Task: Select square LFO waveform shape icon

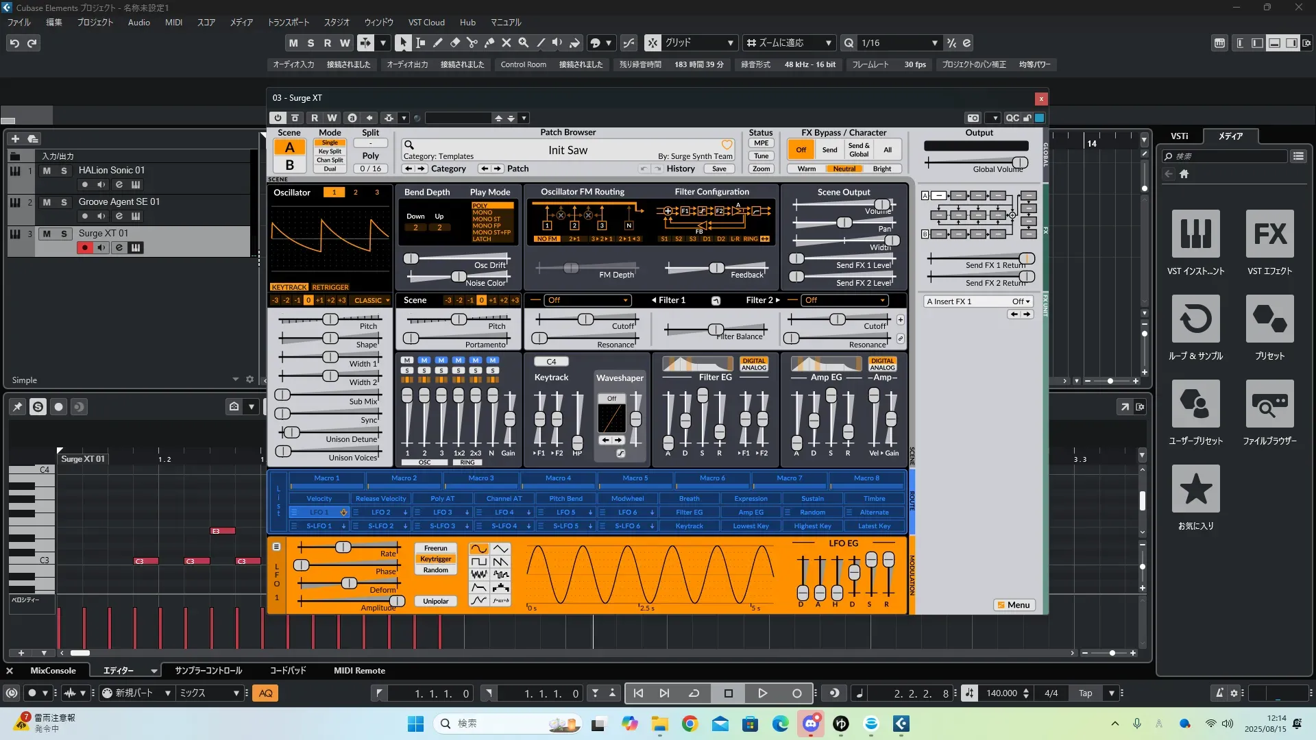Action: [479, 562]
